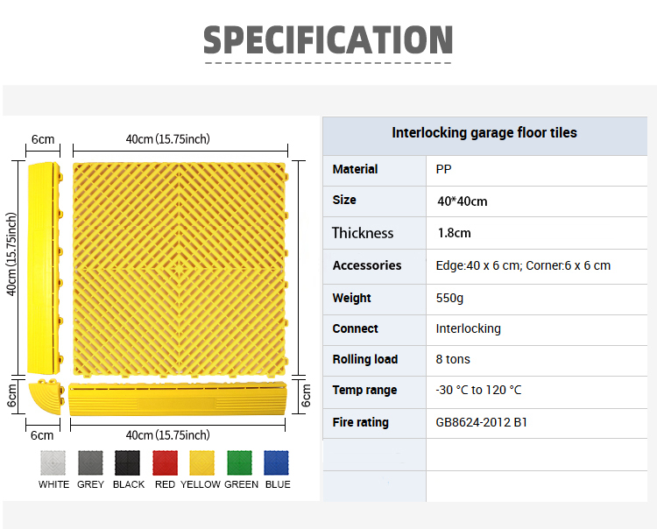
Task: Select the grey tile color swatch
Action: [x=90, y=462]
